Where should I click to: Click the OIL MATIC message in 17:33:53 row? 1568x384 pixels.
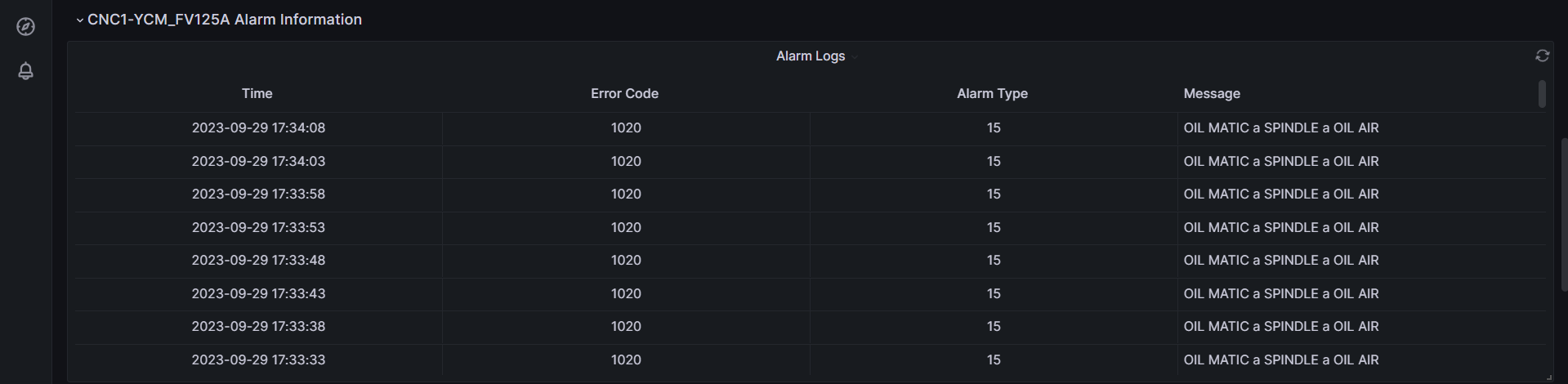1280,228
